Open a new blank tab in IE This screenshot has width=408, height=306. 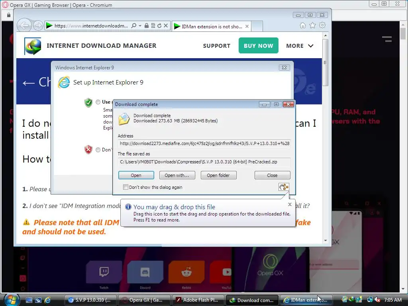point(257,26)
